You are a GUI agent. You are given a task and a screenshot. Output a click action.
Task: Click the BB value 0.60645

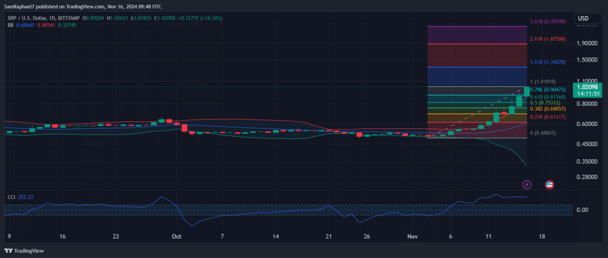(25, 25)
